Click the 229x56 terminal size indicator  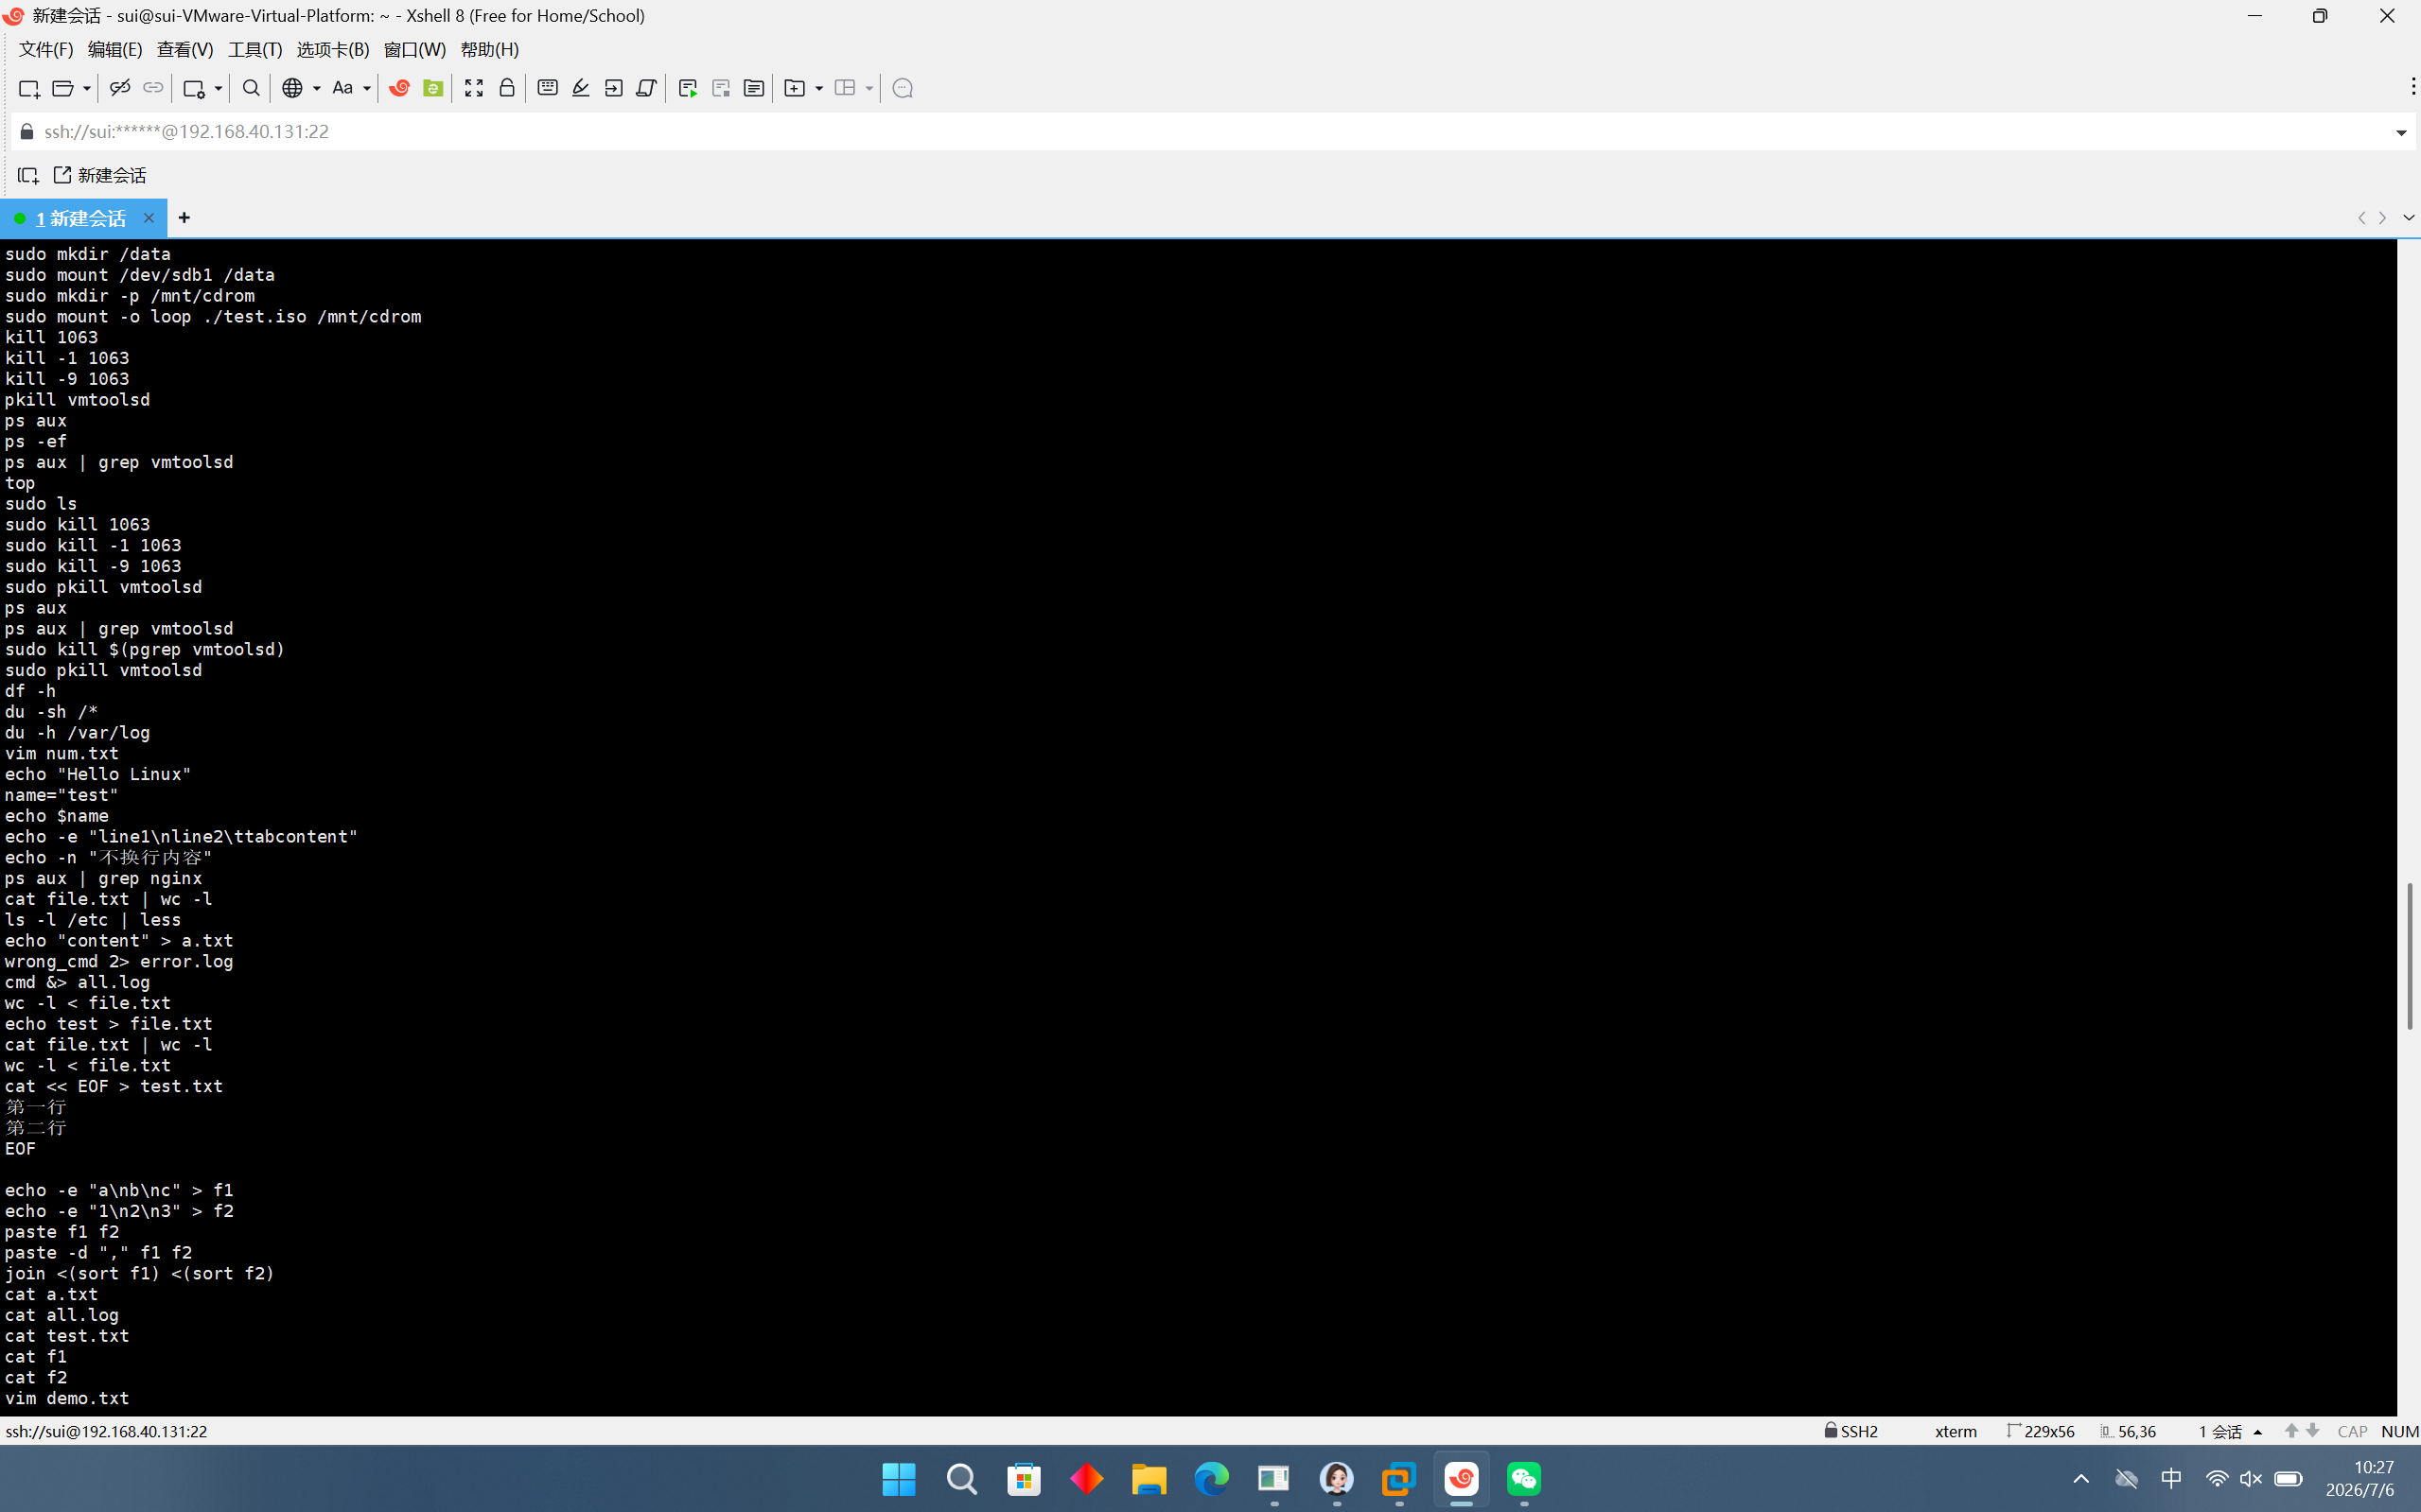pyautogui.click(x=2041, y=1432)
